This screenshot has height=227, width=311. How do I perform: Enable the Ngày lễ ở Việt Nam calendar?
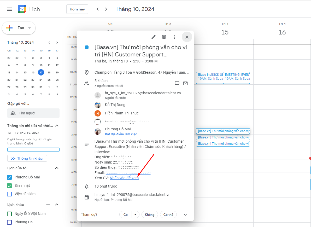(x=9, y=214)
